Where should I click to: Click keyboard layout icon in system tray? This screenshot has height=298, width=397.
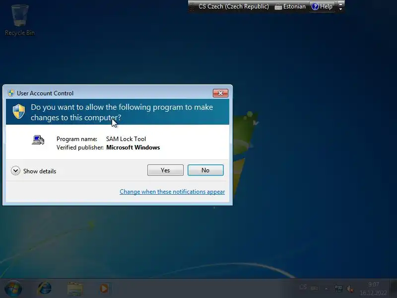tap(314, 288)
